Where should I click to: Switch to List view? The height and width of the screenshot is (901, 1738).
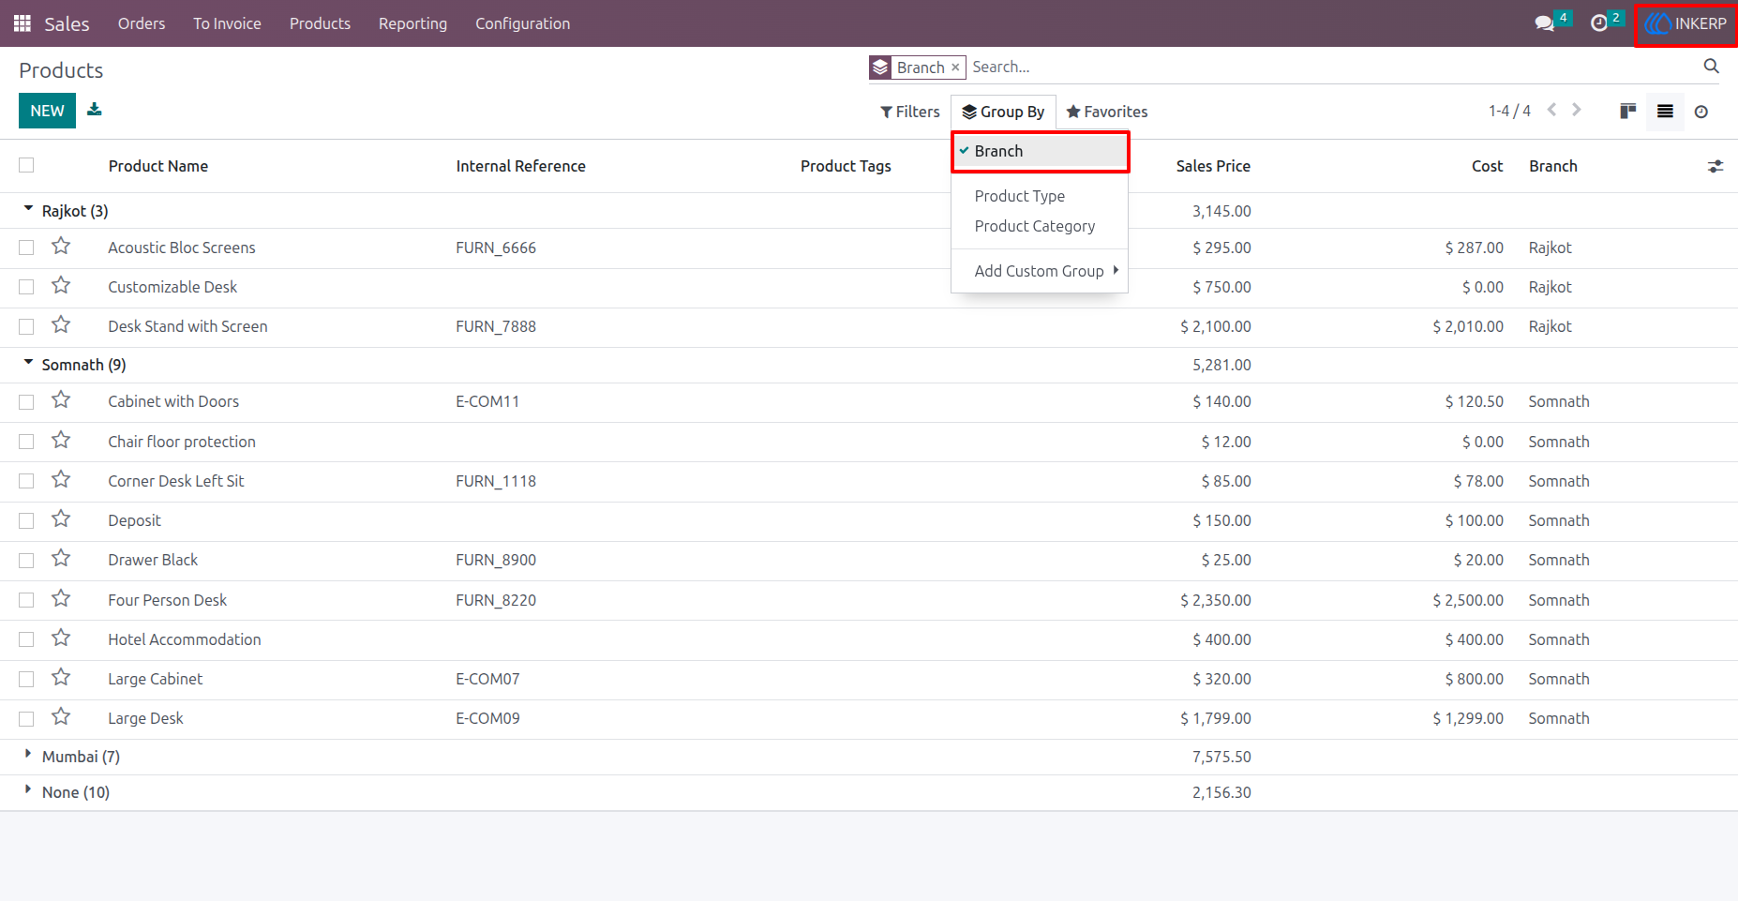(1665, 112)
